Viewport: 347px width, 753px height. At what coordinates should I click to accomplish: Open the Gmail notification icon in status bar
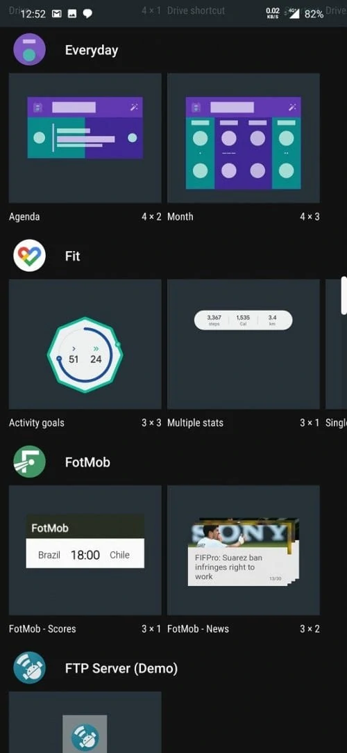(x=56, y=14)
